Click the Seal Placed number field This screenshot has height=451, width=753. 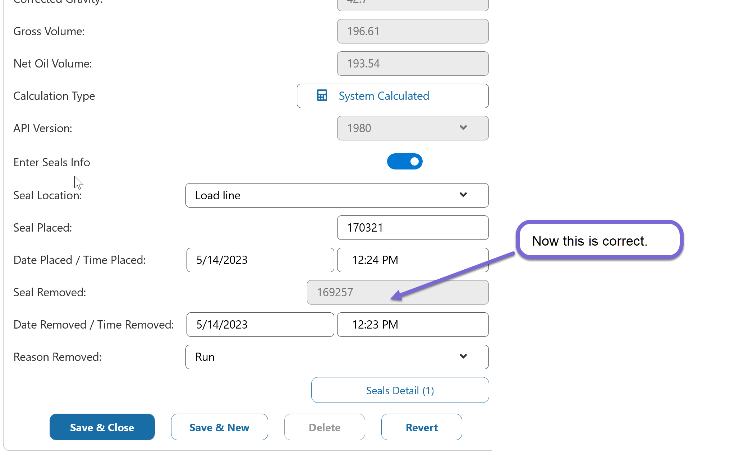(x=412, y=228)
